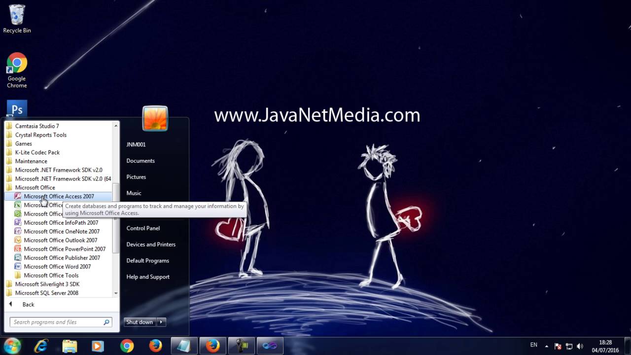This screenshot has width=631, height=355.
Task: Open the Shut down options arrow
Action: pyautogui.click(x=161, y=322)
